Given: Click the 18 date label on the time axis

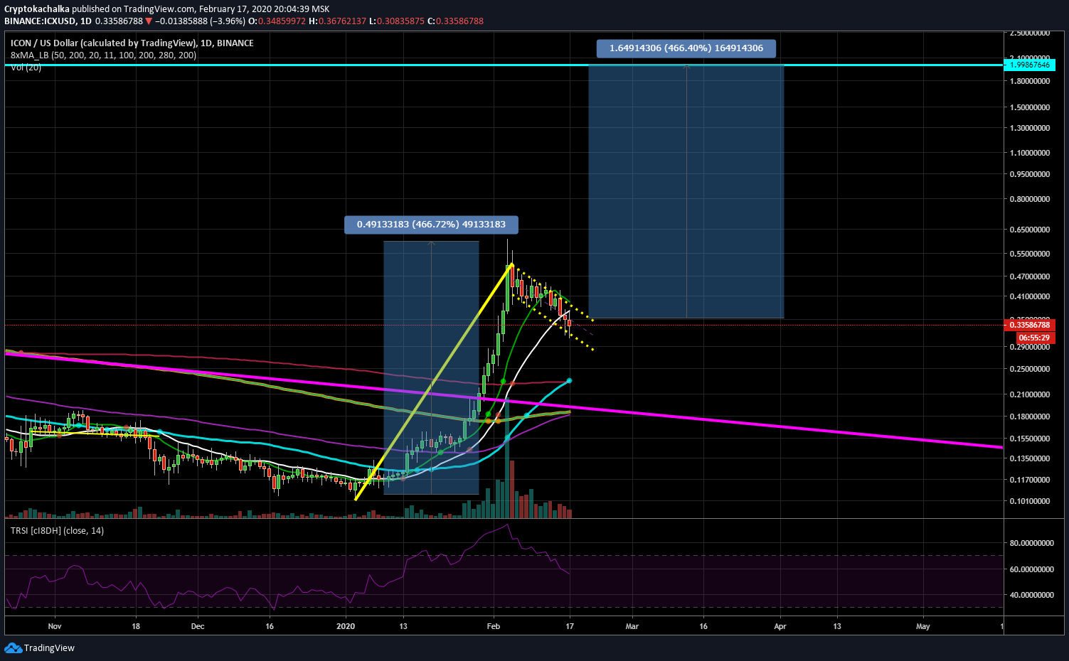Looking at the screenshot, I should (x=136, y=627).
